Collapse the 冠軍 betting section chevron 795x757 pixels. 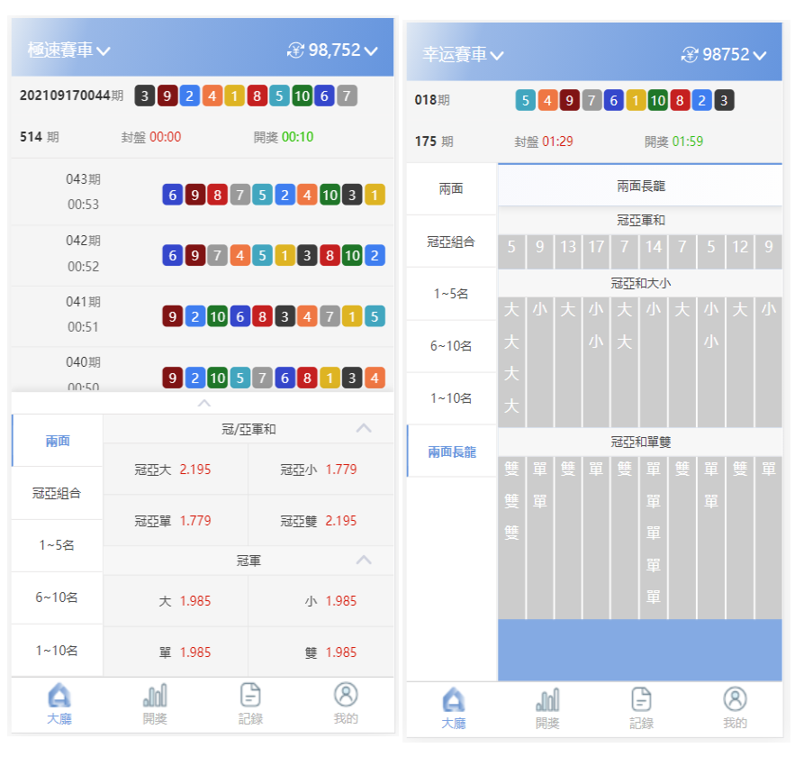pyautogui.click(x=363, y=561)
